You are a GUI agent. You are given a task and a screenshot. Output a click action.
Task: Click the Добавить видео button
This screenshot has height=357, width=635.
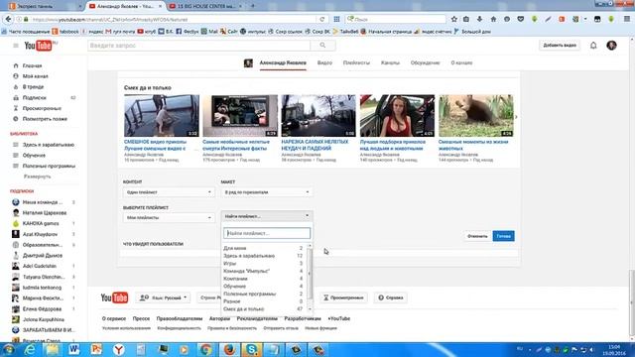[x=560, y=46]
